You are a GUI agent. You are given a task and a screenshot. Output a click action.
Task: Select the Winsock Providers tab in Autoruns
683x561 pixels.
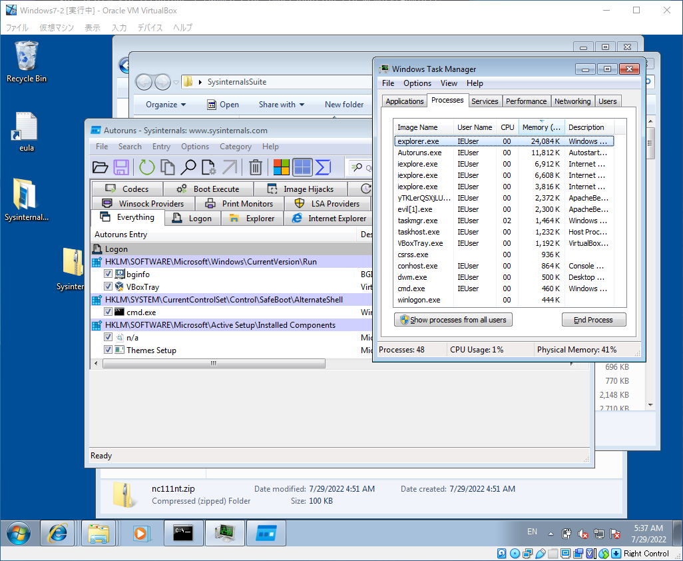(143, 204)
